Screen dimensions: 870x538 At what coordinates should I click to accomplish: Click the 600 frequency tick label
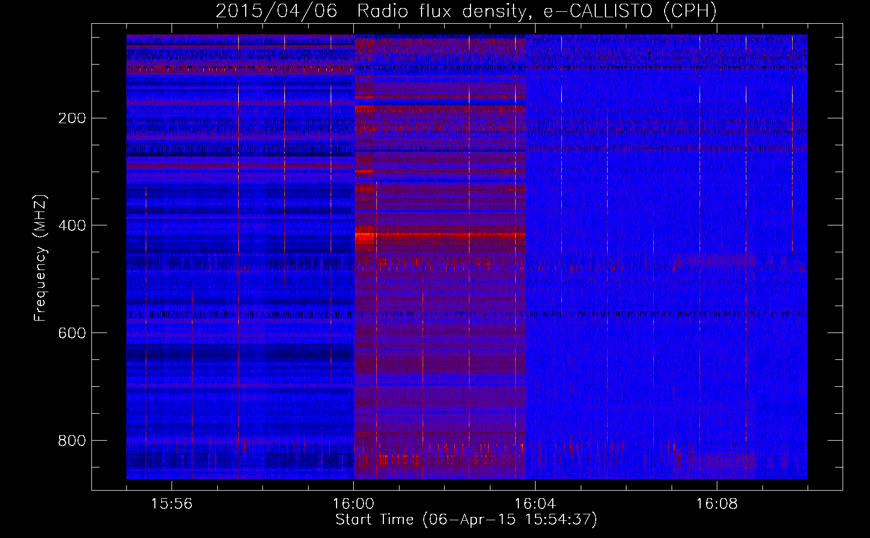[72, 334]
